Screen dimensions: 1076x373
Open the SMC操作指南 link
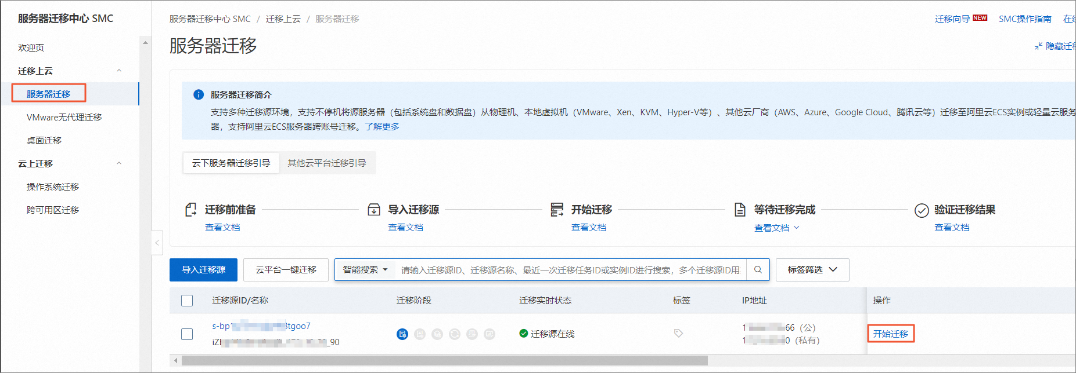(1025, 19)
